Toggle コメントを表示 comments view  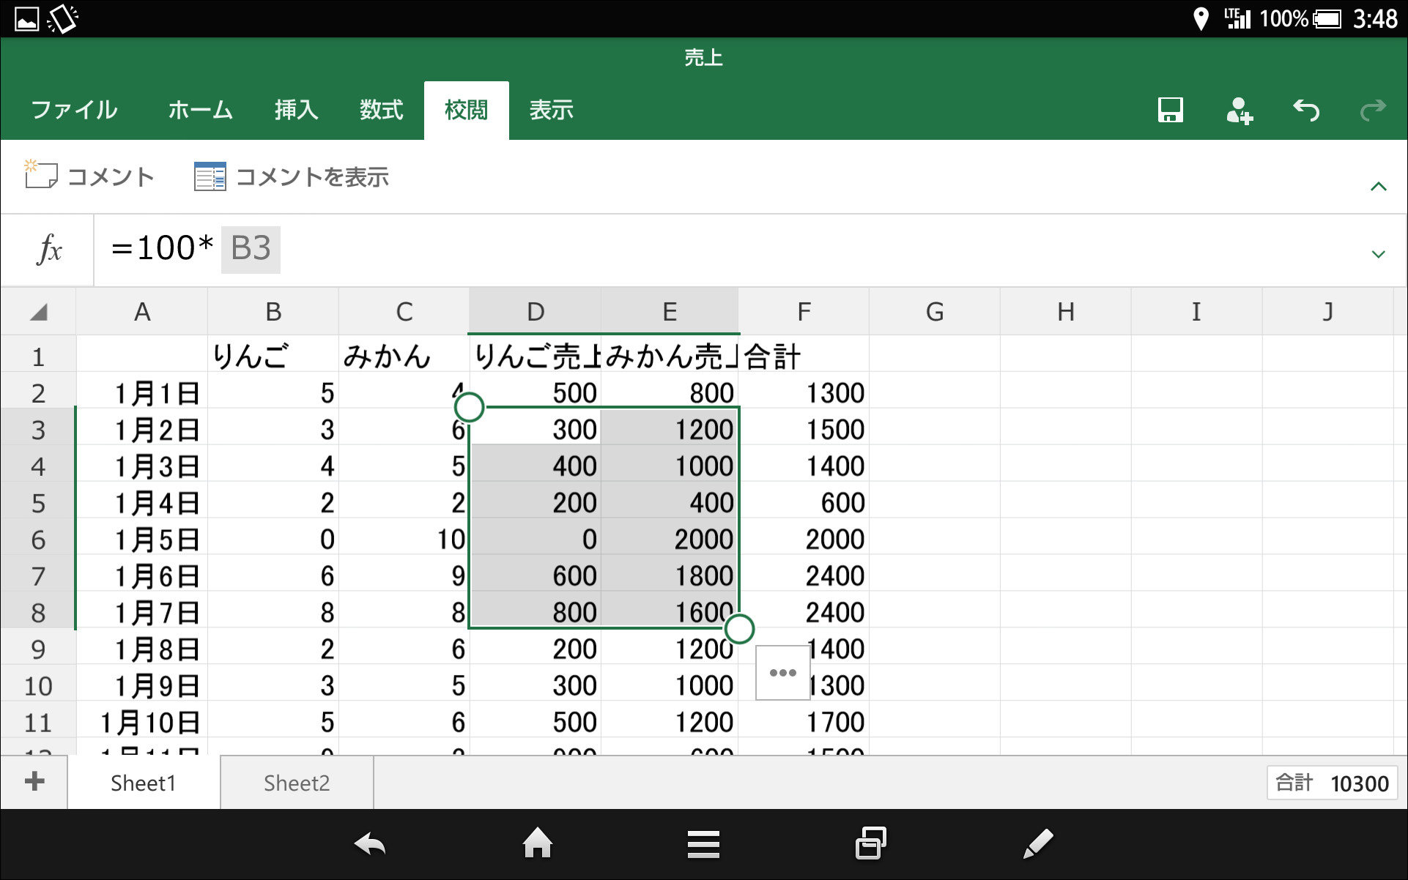(292, 176)
